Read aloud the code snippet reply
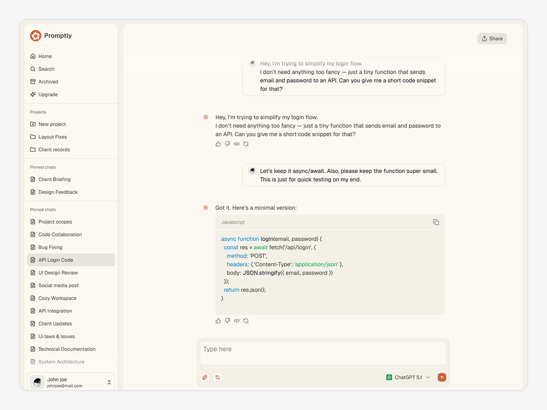Image resolution: width=547 pixels, height=410 pixels. [x=237, y=321]
